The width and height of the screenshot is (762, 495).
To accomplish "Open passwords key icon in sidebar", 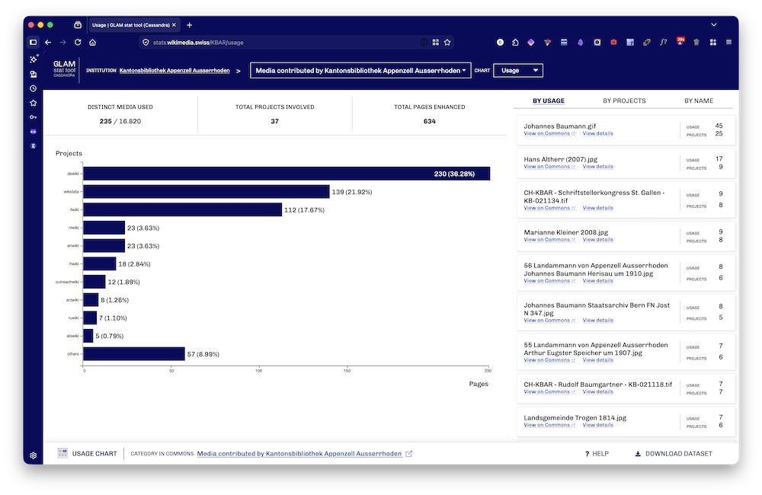I will coord(33,117).
